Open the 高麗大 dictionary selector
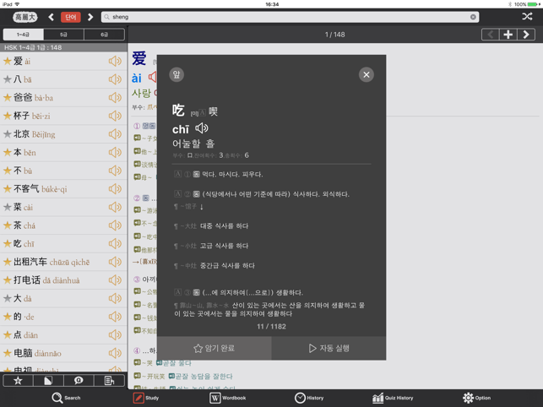Screen dimensions: 543x407 24,17
